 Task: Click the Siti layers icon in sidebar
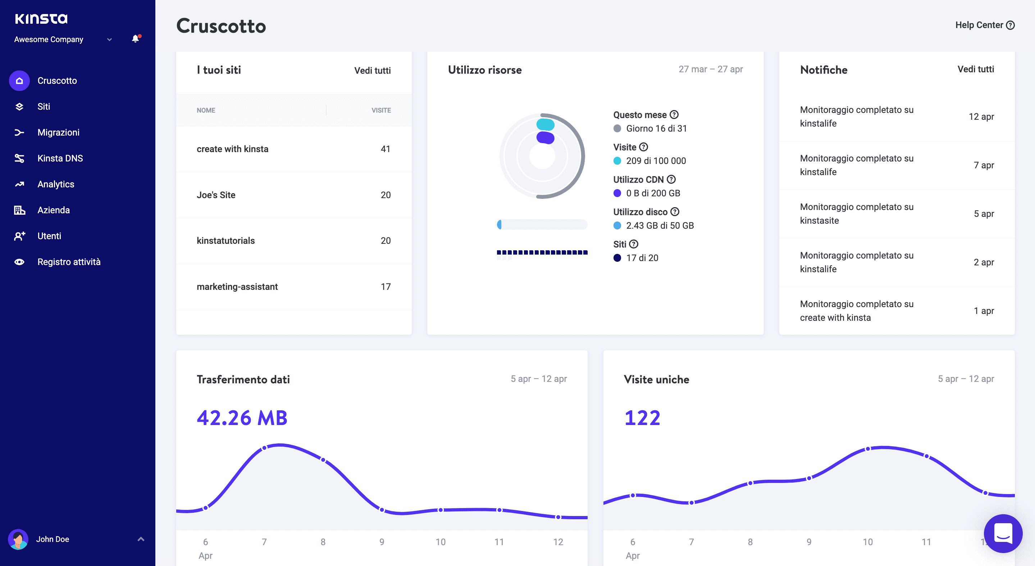tap(19, 106)
